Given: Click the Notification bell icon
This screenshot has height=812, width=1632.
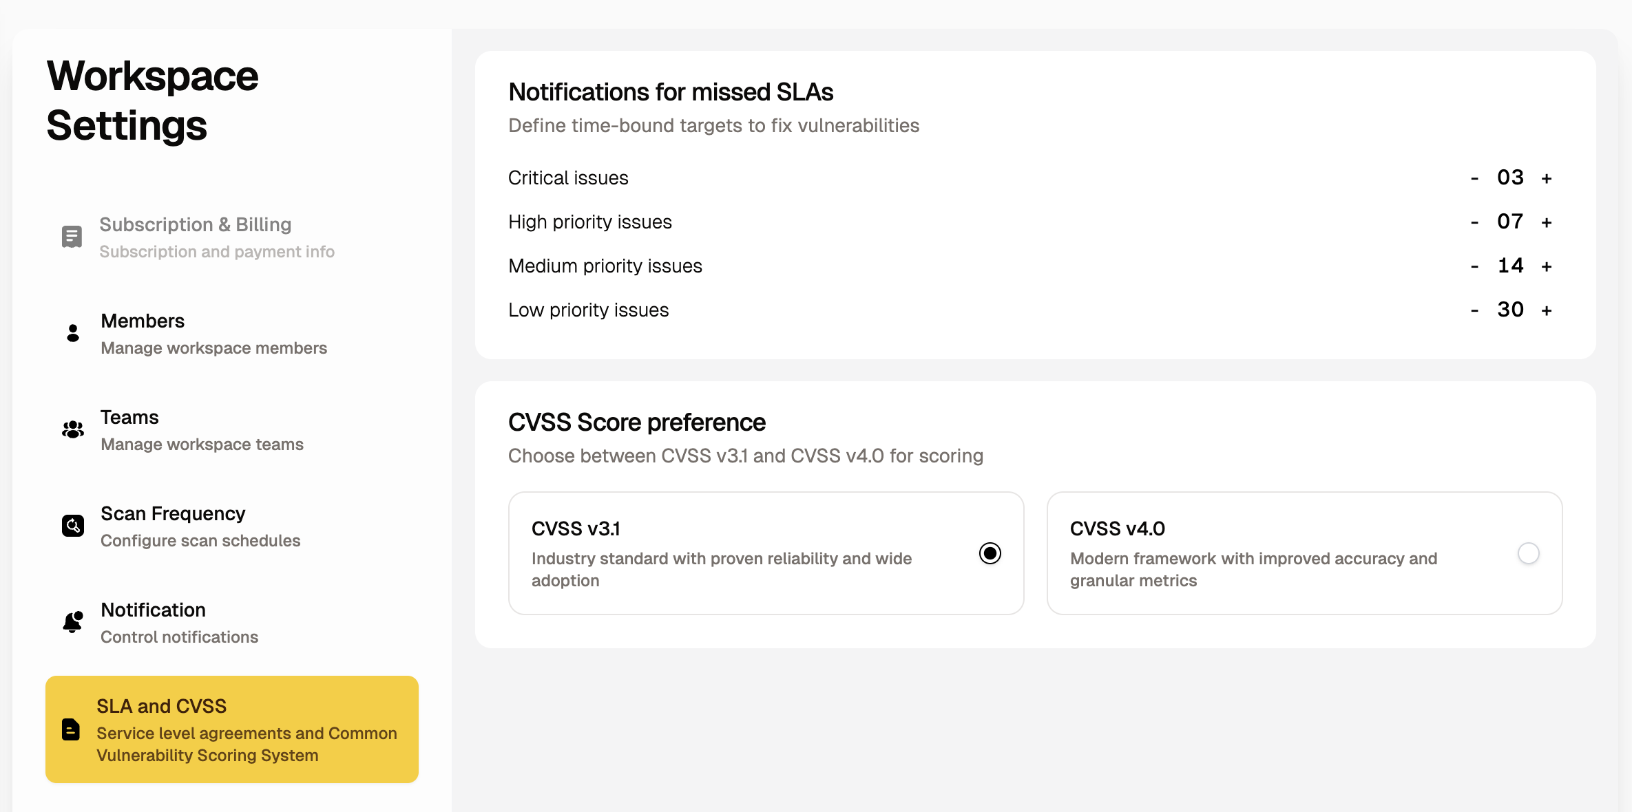Looking at the screenshot, I should pyautogui.click(x=71, y=622).
